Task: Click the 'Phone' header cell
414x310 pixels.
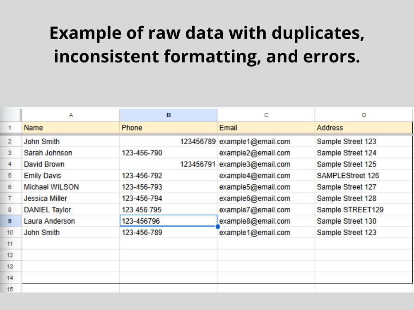Action: click(x=168, y=128)
